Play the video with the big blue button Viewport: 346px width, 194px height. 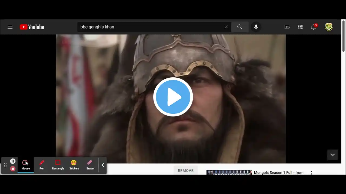coord(173,97)
